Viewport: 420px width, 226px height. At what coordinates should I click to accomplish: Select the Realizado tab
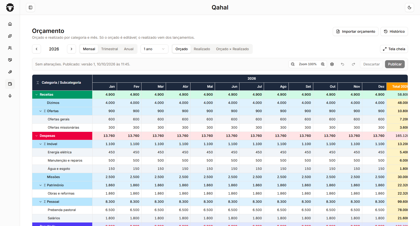coord(202,49)
